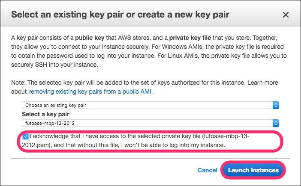Open the removing existing key pairs link

pos(90,92)
